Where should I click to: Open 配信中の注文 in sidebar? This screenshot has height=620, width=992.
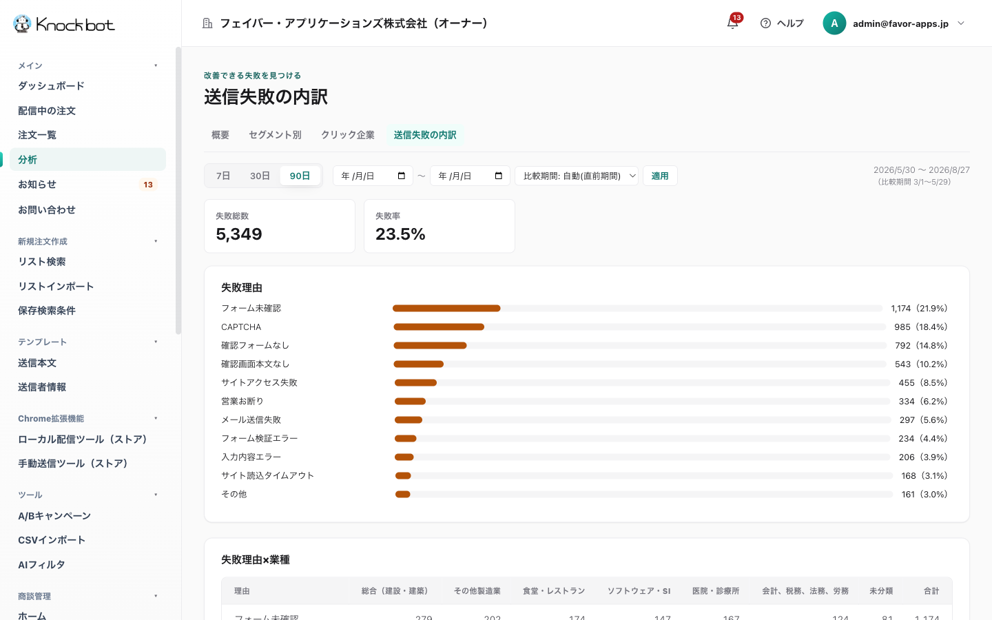click(87, 111)
